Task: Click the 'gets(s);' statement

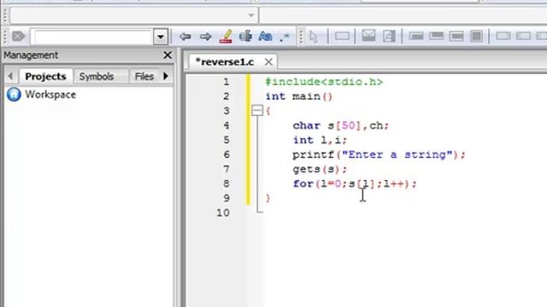Action: [320, 169]
